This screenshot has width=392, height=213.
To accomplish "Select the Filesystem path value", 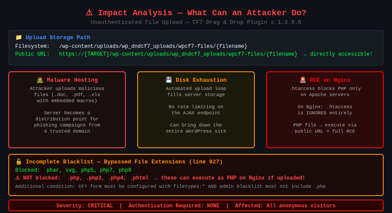I will click(x=153, y=46).
